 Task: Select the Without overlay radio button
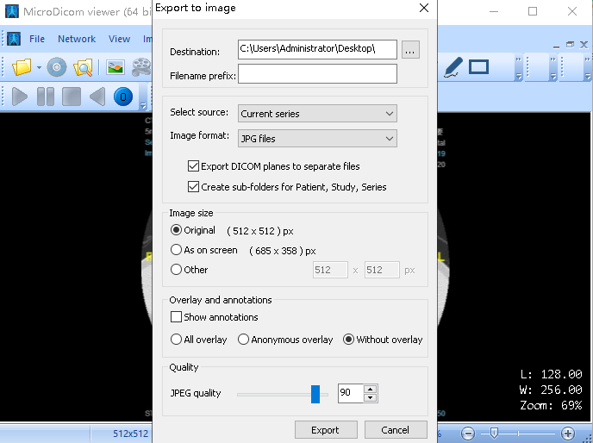point(348,340)
